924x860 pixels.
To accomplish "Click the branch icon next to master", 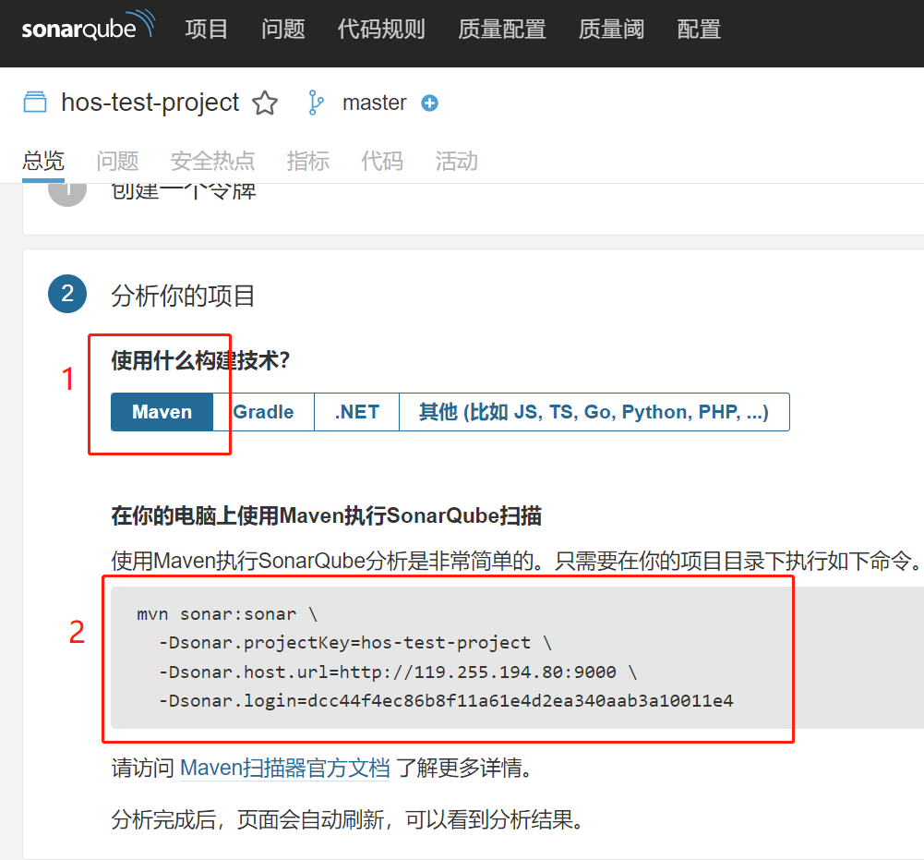I will click(x=316, y=103).
